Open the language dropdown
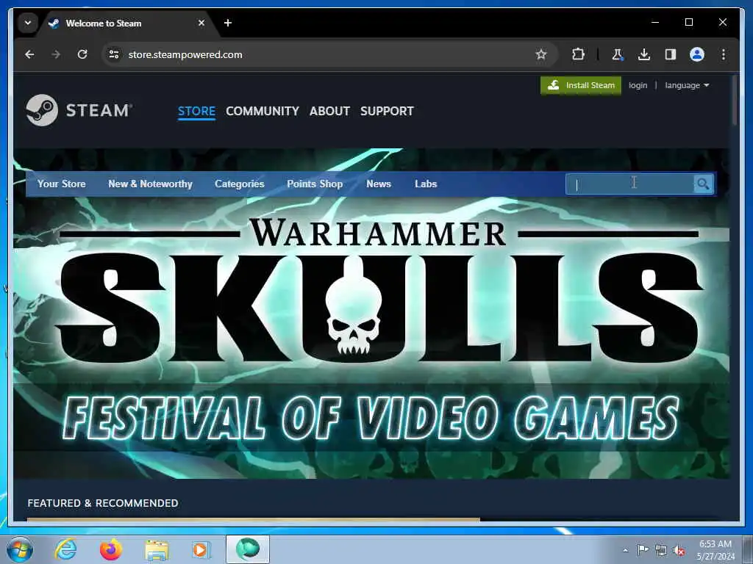This screenshot has height=564, width=753. pos(687,85)
